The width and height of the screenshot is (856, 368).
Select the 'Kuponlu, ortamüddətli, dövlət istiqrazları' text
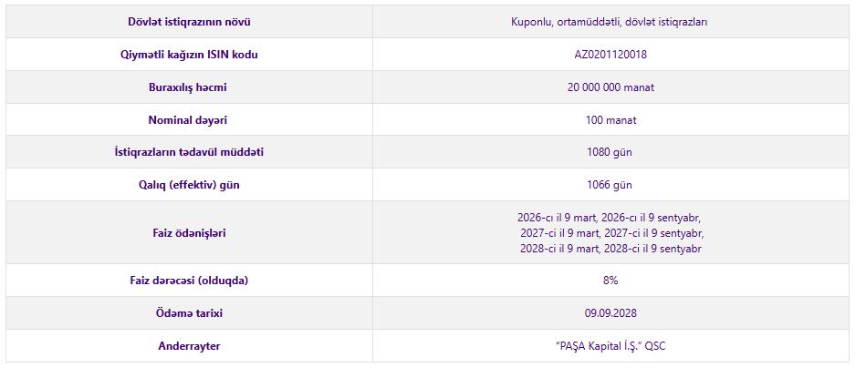pos(610,22)
